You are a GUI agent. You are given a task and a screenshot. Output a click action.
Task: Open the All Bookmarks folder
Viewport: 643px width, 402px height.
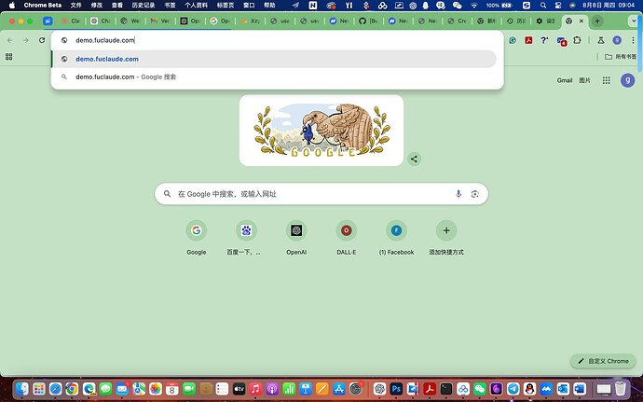[621, 57]
